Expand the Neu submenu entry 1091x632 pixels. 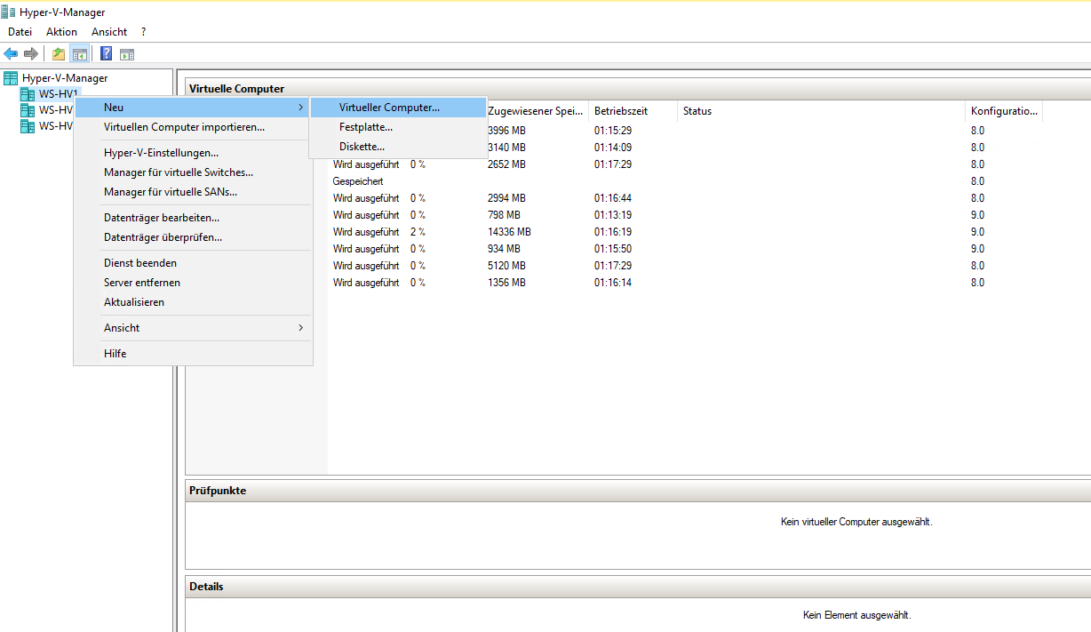click(193, 108)
